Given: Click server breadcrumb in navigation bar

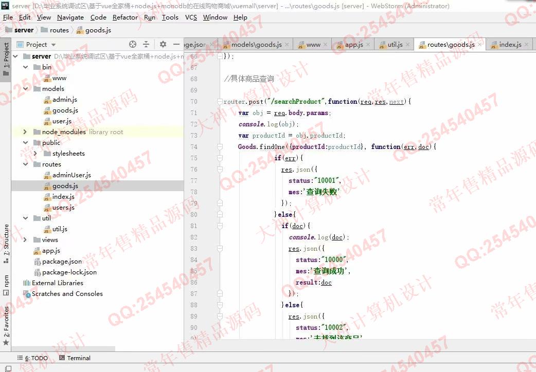Looking at the screenshot, I should (20, 30).
